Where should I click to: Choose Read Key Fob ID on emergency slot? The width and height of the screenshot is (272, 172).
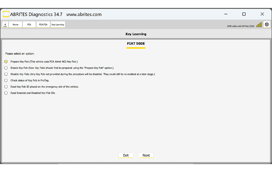pos(6,87)
